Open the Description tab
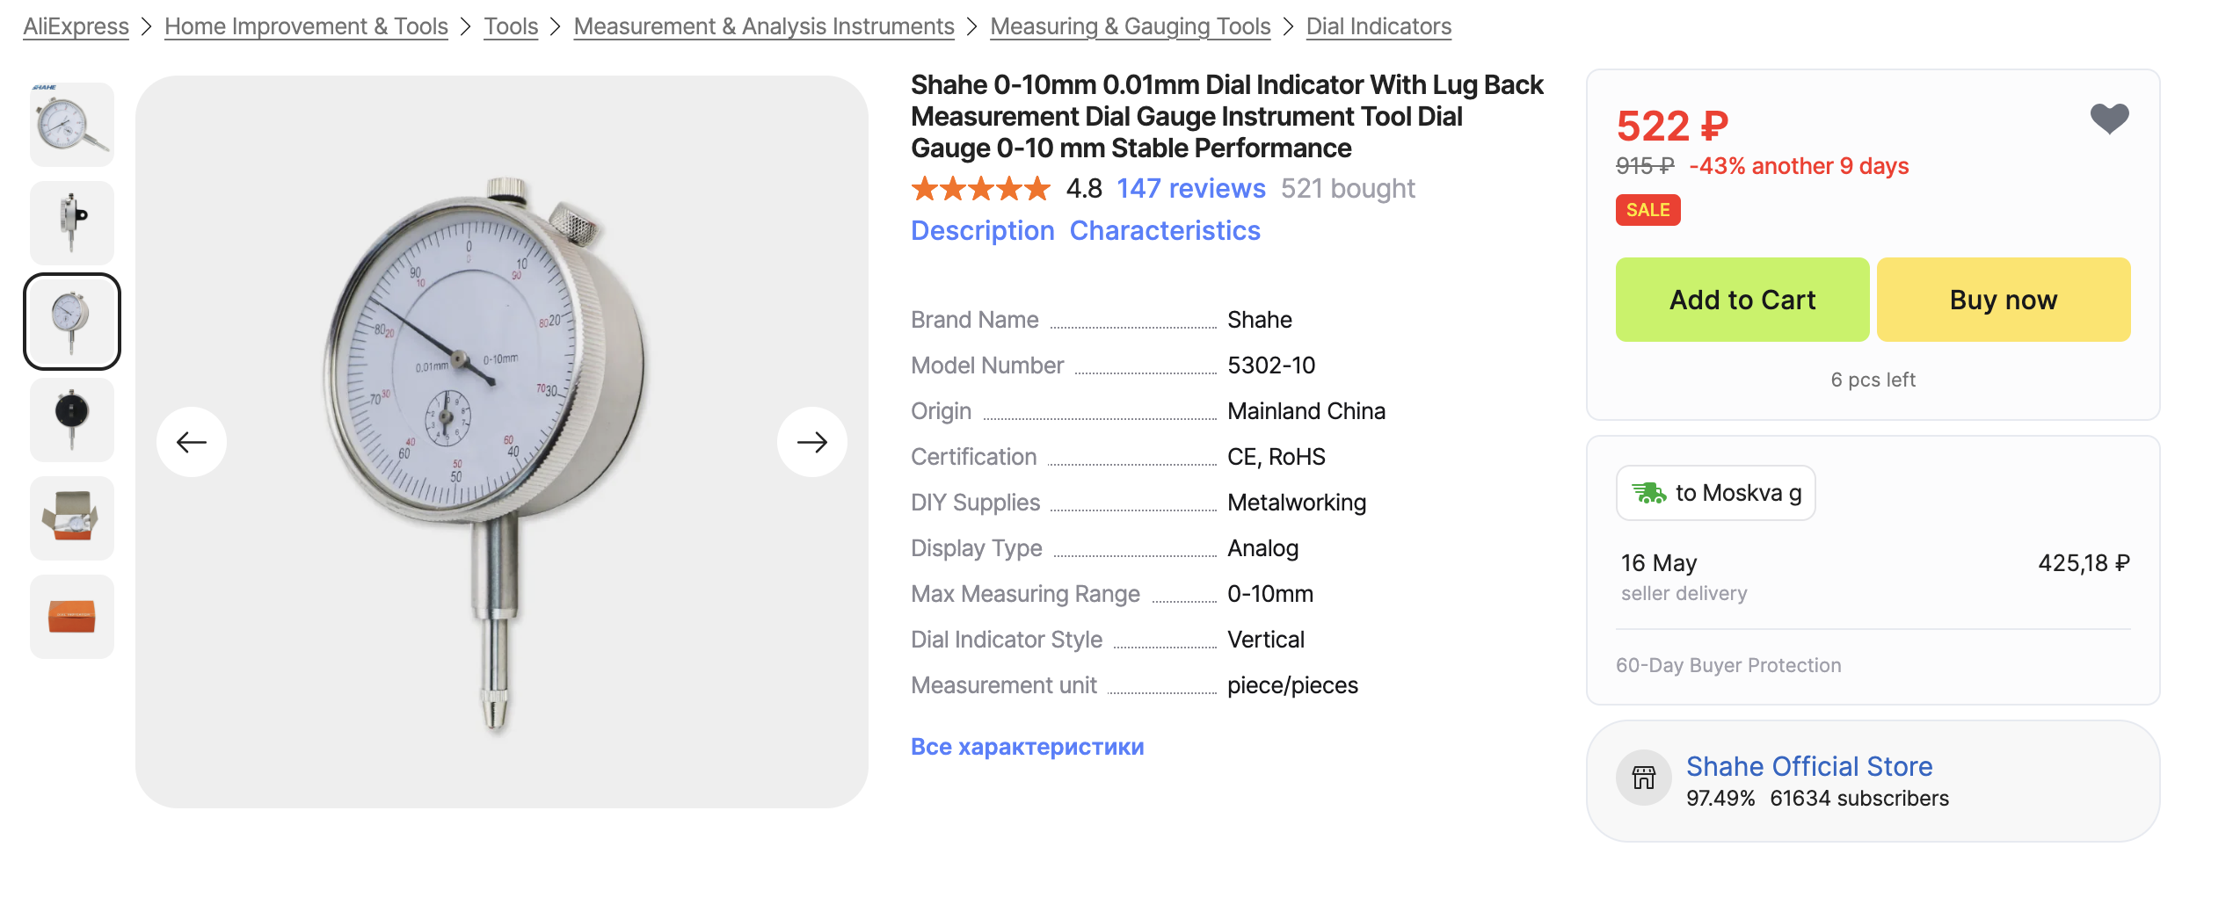Image resolution: width=2233 pixels, height=912 pixels. [982, 230]
